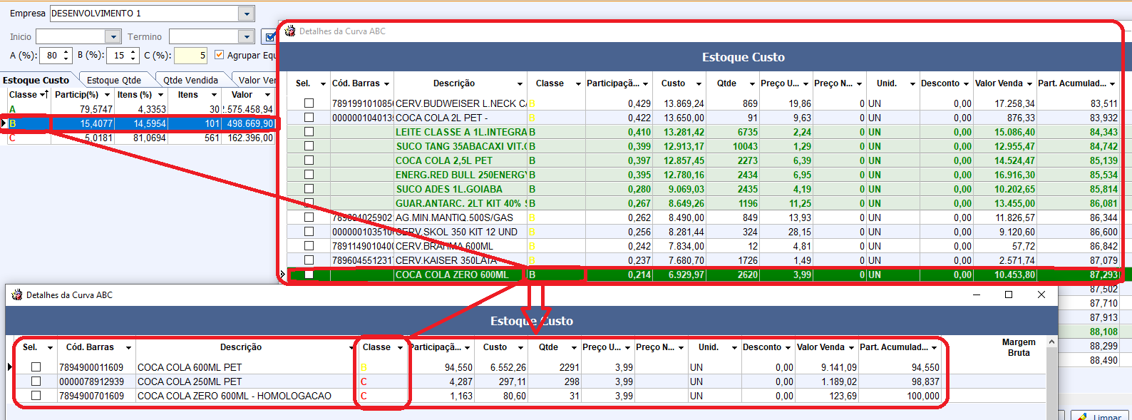
Task: Click the eraser icon on Limpar button
Action: 1082,416
